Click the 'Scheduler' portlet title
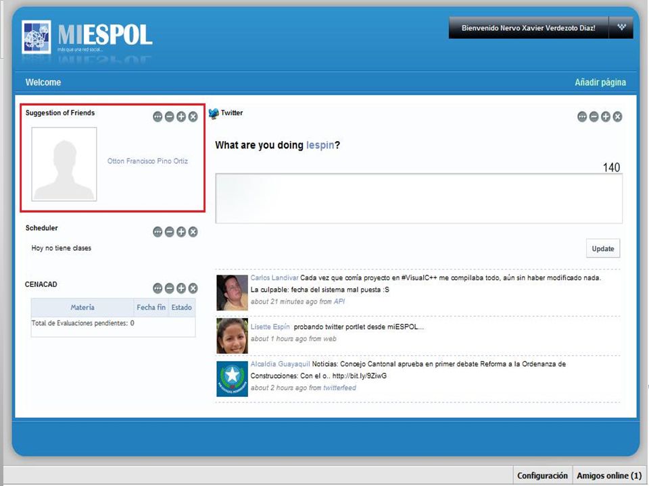 coord(41,228)
